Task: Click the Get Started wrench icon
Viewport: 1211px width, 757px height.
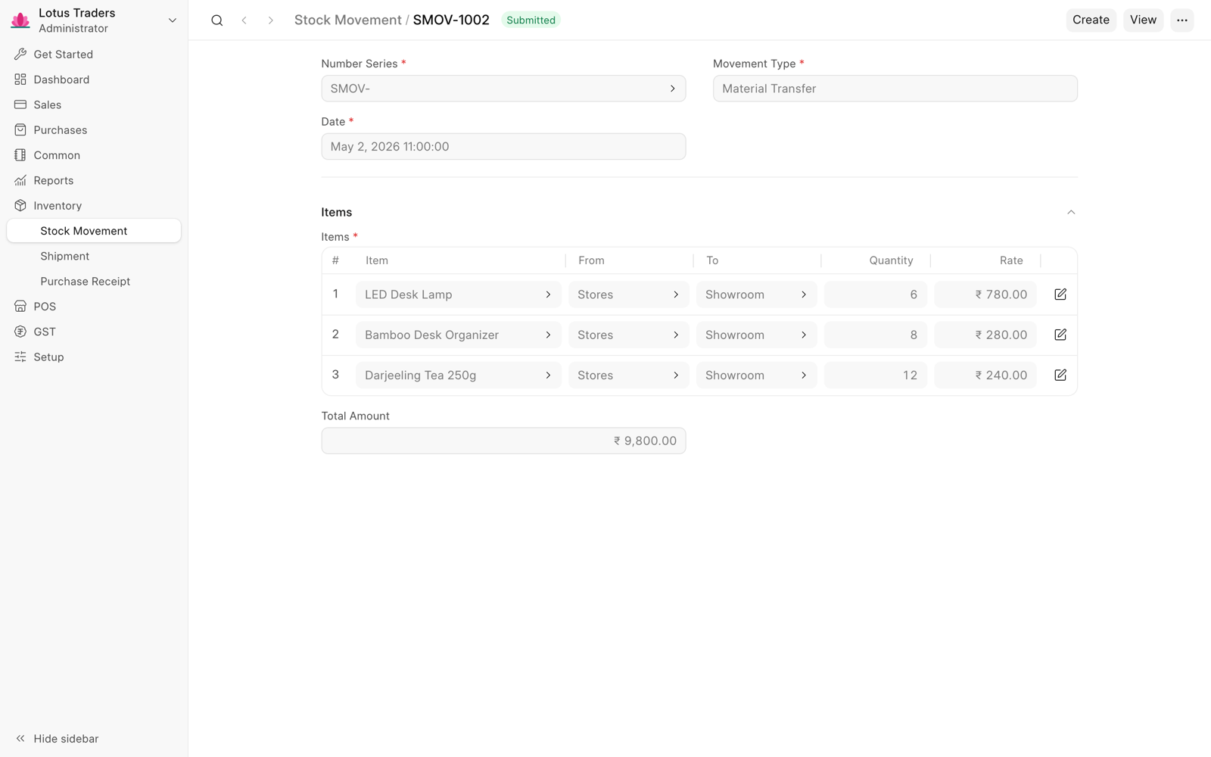Action: click(x=20, y=55)
